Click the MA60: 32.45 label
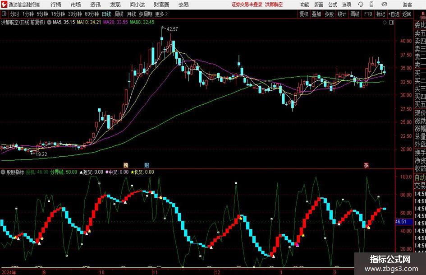 tap(142, 22)
